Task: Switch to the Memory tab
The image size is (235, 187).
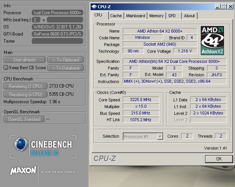Action: click(x=156, y=16)
